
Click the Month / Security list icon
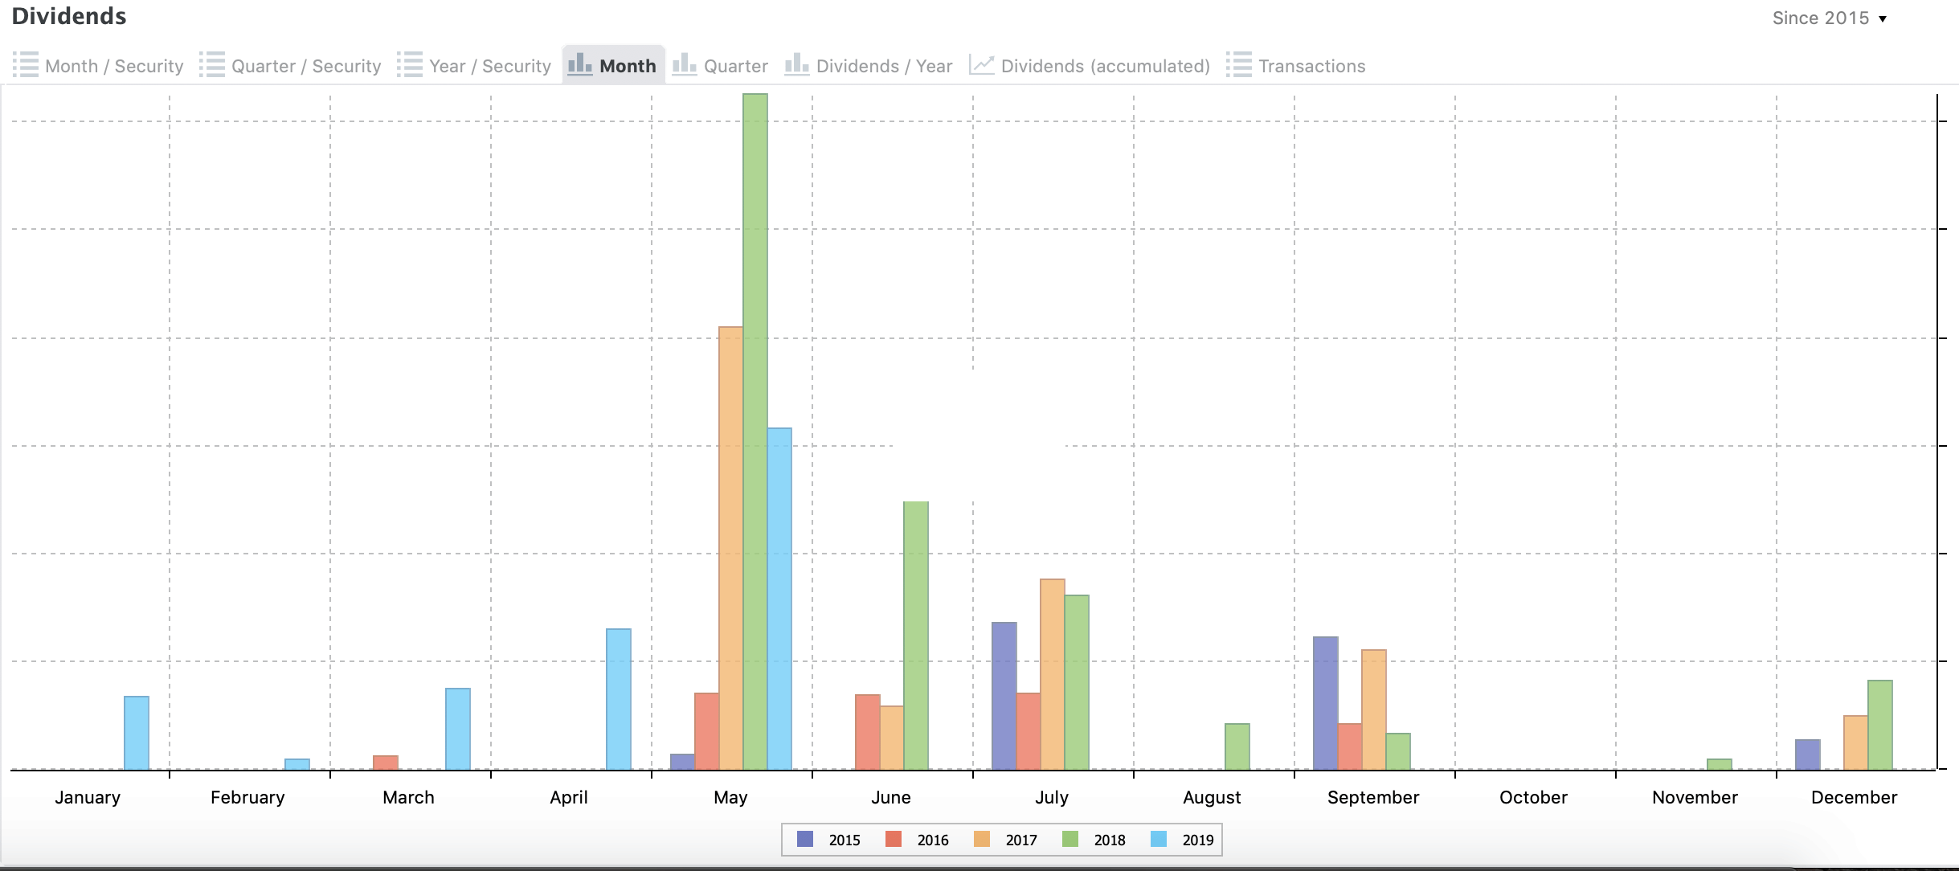click(x=26, y=65)
